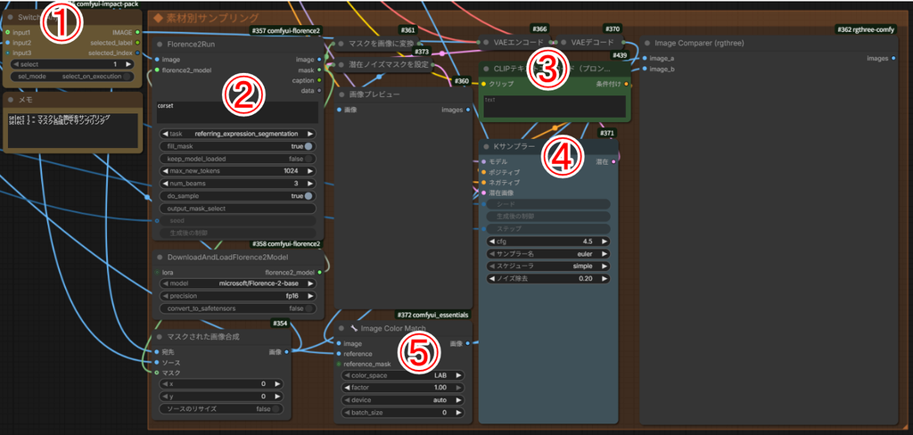Click the corset text input box
Image resolution: width=913 pixels, height=435 pixels.
[237, 112]
